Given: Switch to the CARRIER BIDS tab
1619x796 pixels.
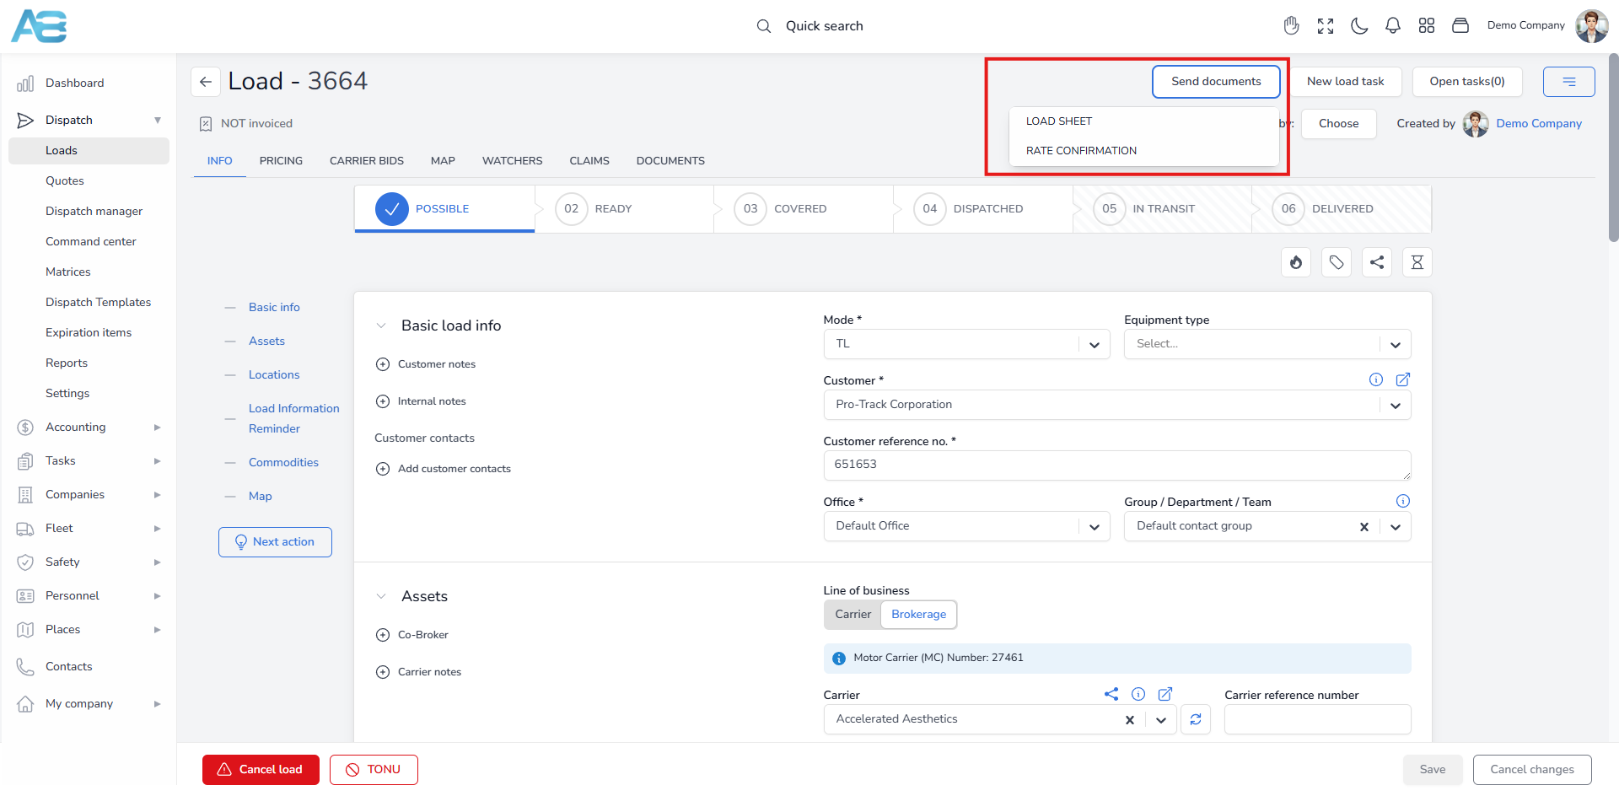Looking at the screenshot, I should (367, 161).
